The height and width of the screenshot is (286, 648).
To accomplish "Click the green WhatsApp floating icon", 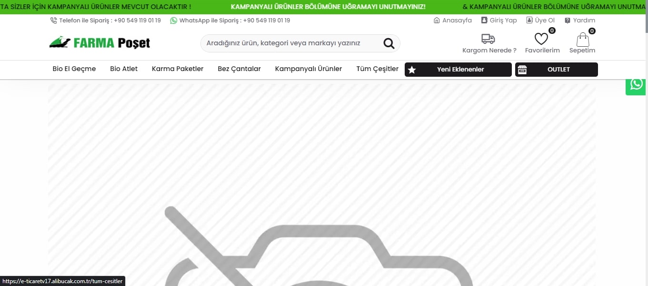I will point(637,84).
